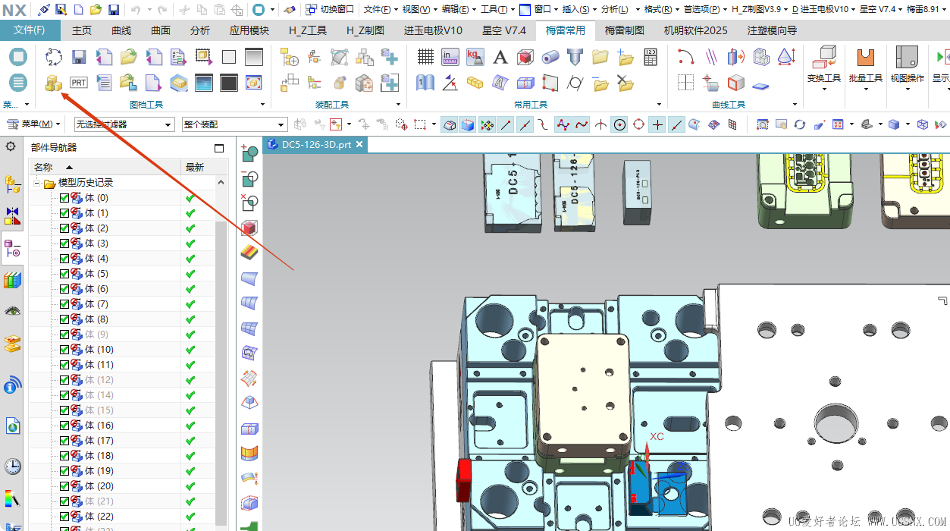Image resolution: width=950 pixels, height=531 pixels.
Task: Uncheck the checkbox for 体 (0)
Action: tap(64, 198)
